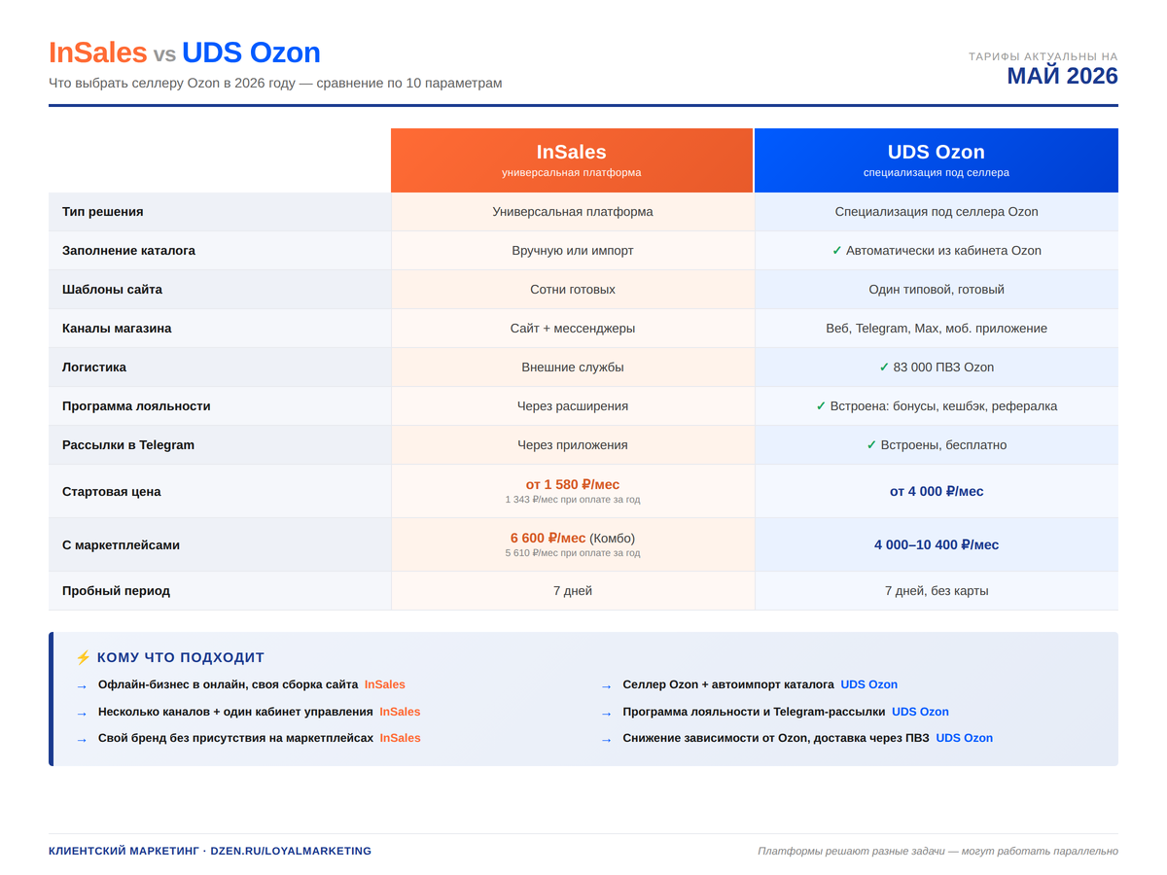Select the 'Рассылки в Telegram' row label

click(x=128, y=445)
